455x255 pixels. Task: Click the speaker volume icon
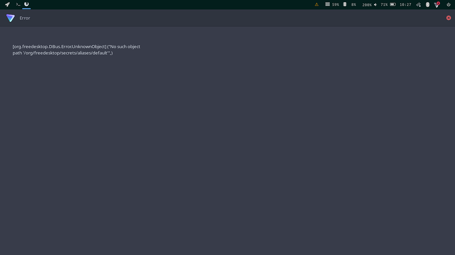tap(375, 4)
